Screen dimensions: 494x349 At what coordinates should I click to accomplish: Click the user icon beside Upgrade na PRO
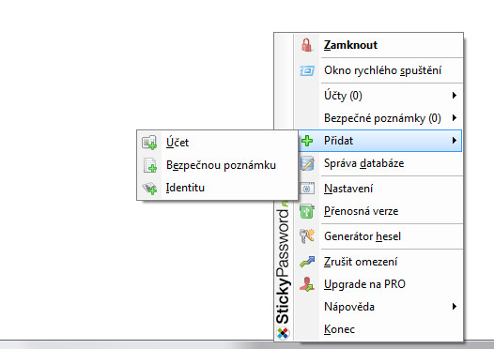click(x=307, y=284)
